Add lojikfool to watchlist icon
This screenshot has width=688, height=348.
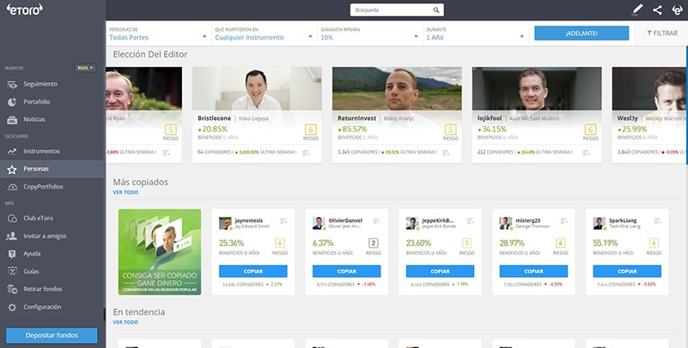tap(586, 153)
